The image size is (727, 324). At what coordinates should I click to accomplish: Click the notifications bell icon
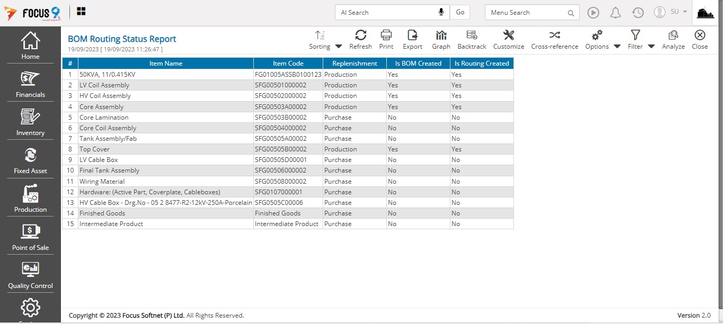pos(615,13)
